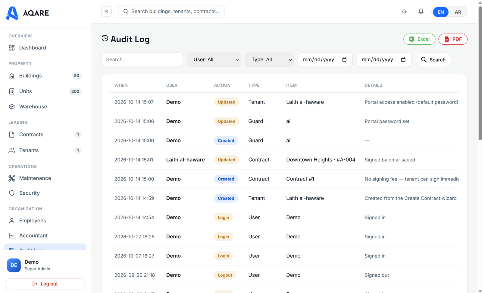Screen dimensions: 482x293
Task: Click the Audit Log history icon beside the title
Action: [105, 38]
